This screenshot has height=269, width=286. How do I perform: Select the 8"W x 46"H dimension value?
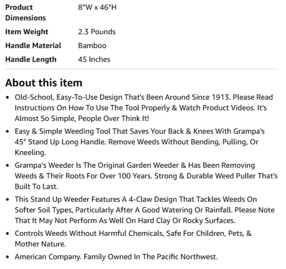[x=97, y=8]
